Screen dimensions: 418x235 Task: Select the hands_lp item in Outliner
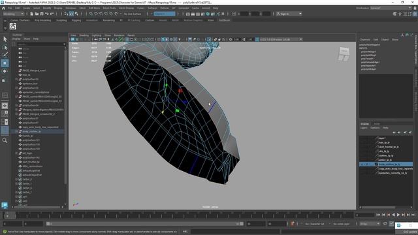pyautogui.click(x=27, y=136)
